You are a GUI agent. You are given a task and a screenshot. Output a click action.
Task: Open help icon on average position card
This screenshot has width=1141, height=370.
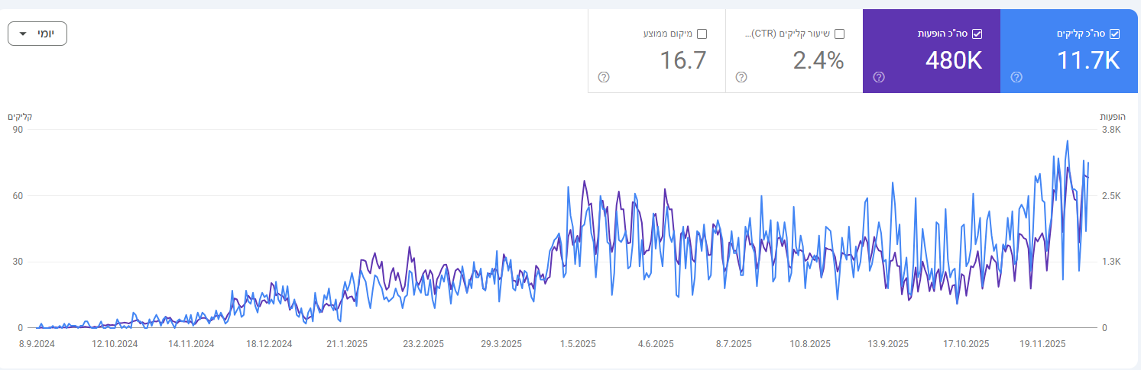tap(603, 77)
